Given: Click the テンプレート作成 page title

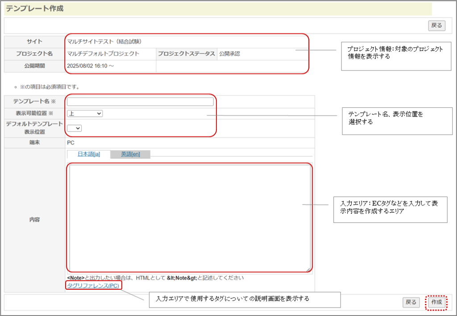Looking at the screenshot, I should pyautogui.click(x=35, y=9).
